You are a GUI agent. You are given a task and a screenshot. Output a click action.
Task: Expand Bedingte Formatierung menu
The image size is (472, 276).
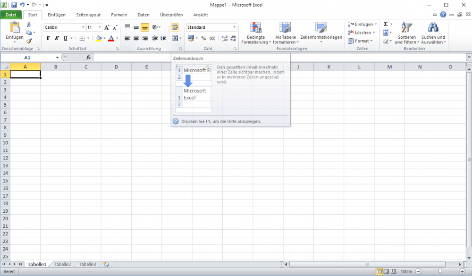(256, 33)
